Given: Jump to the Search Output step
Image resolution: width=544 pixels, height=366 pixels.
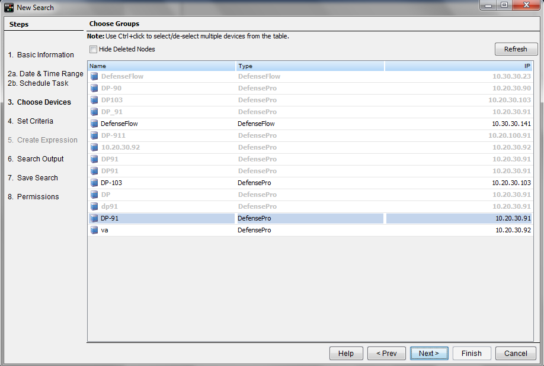Looking at the screenshot, I should tap(40, 159).
